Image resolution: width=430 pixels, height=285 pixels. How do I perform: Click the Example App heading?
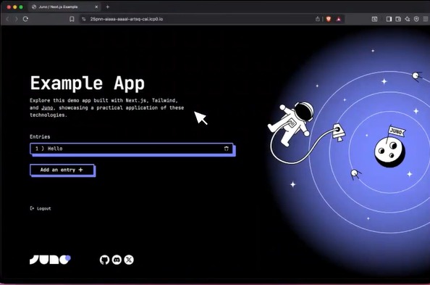[87, 83]
